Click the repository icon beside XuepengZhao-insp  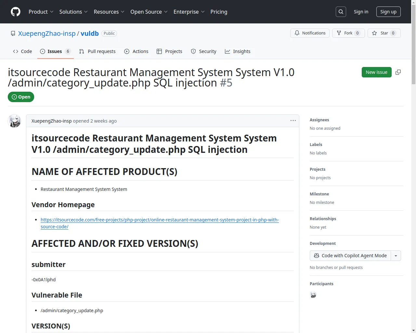pos(13,33)
